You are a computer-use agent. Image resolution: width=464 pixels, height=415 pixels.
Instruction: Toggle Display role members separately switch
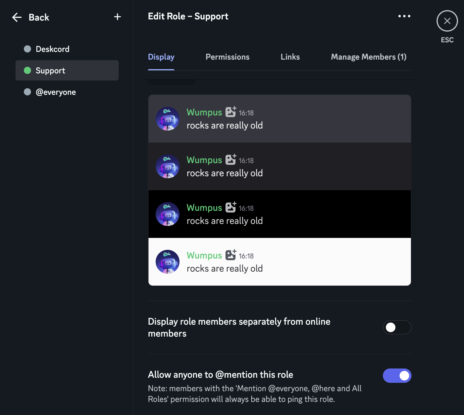397,327
